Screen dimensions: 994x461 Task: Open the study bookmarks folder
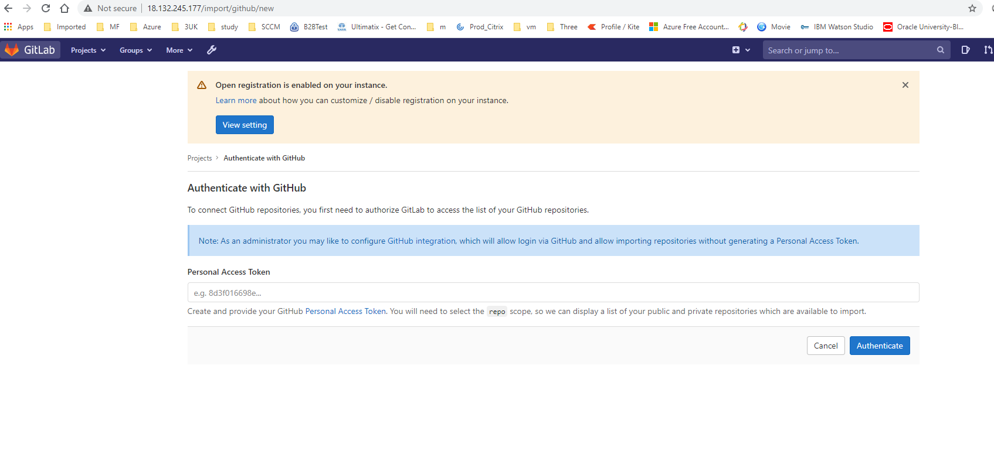(223, 27)
